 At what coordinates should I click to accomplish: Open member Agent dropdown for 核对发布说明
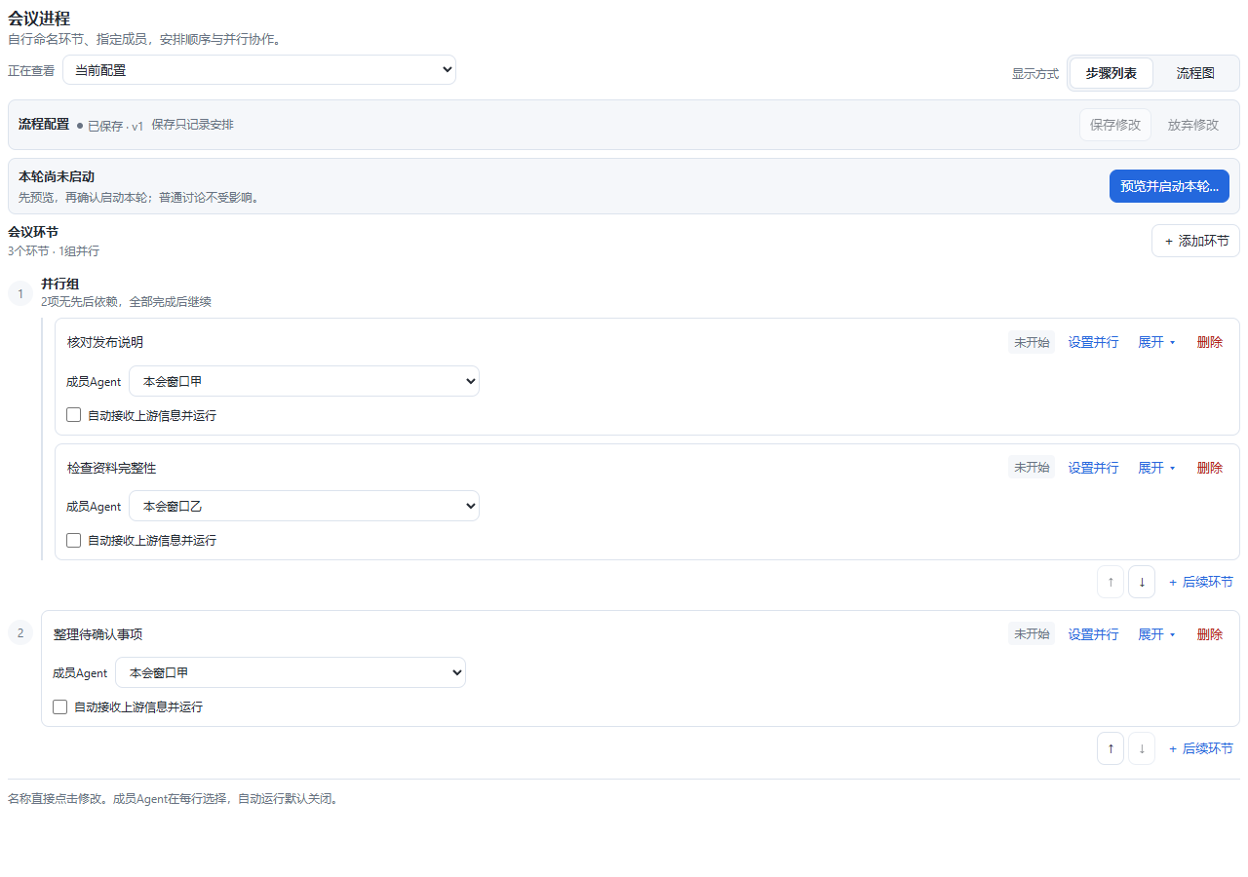(304, 381)
